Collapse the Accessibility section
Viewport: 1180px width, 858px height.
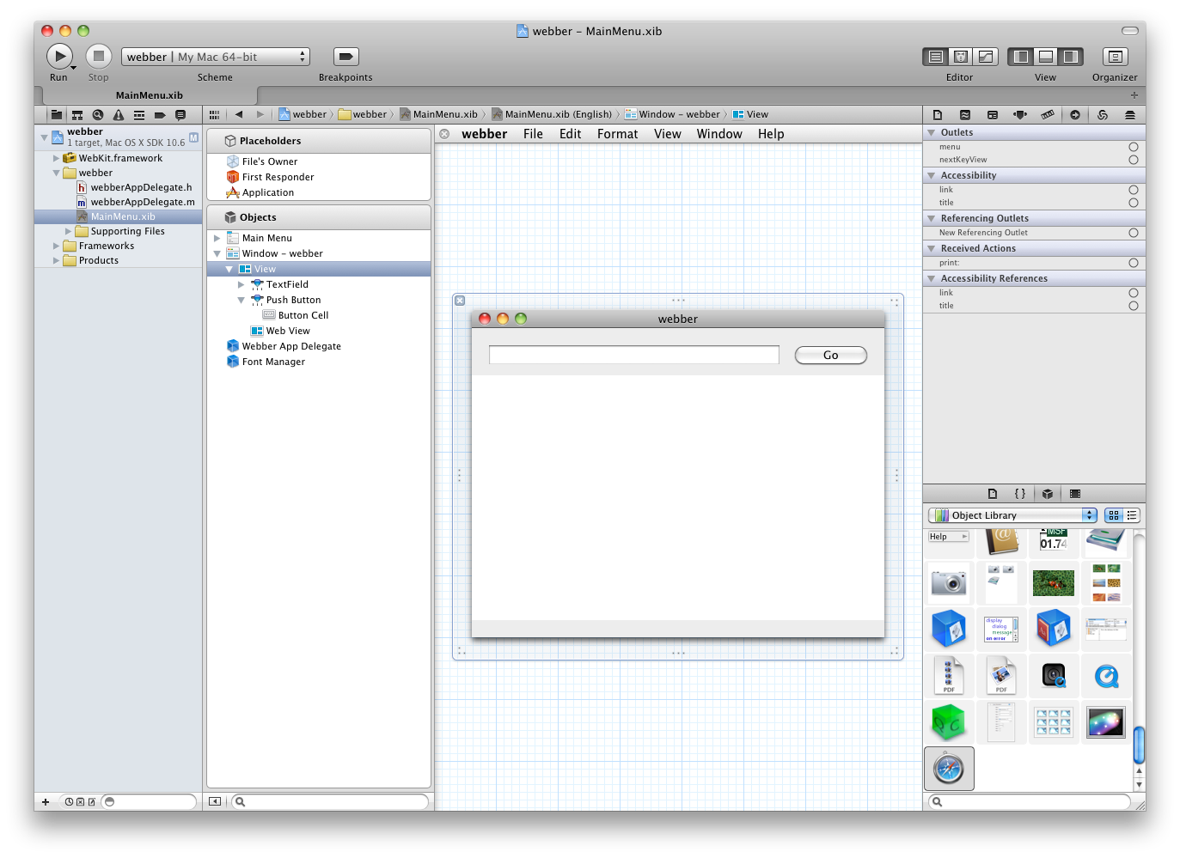pyautogui.click(x=931, y=175)
